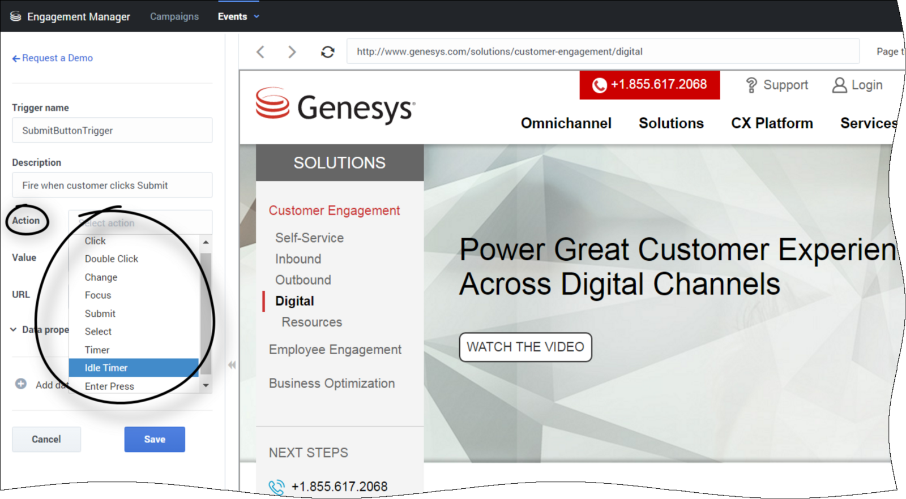
Task: Open Solutions navigation menu
Action: coord(671,123)
